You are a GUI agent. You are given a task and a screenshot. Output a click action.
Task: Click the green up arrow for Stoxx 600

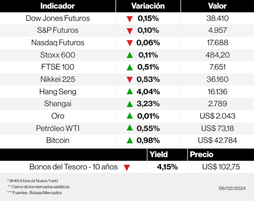click(x=130, y=55)
